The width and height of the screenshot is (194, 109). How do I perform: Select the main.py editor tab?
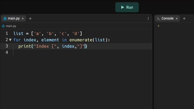(13, 18)
